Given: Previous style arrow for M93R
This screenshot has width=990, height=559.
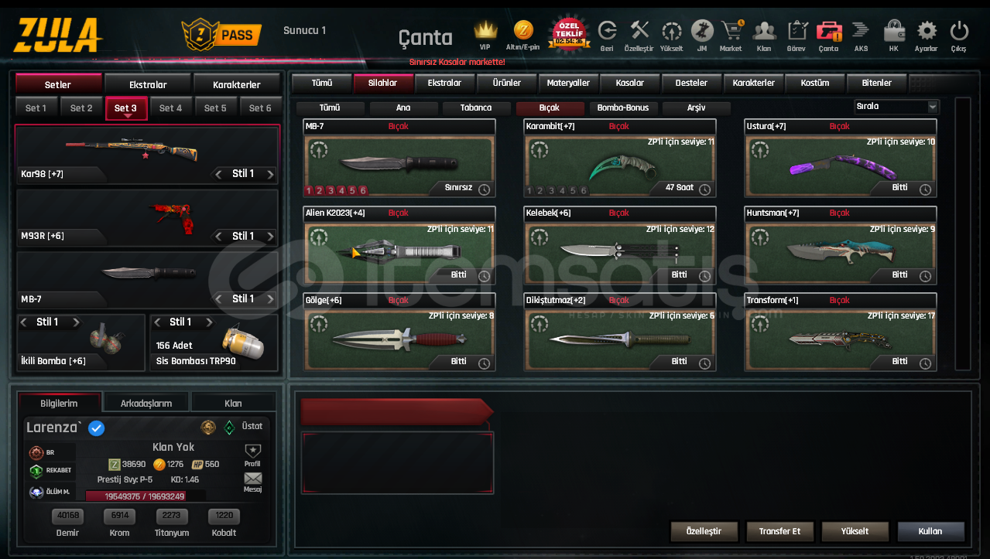Looking at the screenshot, I should tap(218, 237).
